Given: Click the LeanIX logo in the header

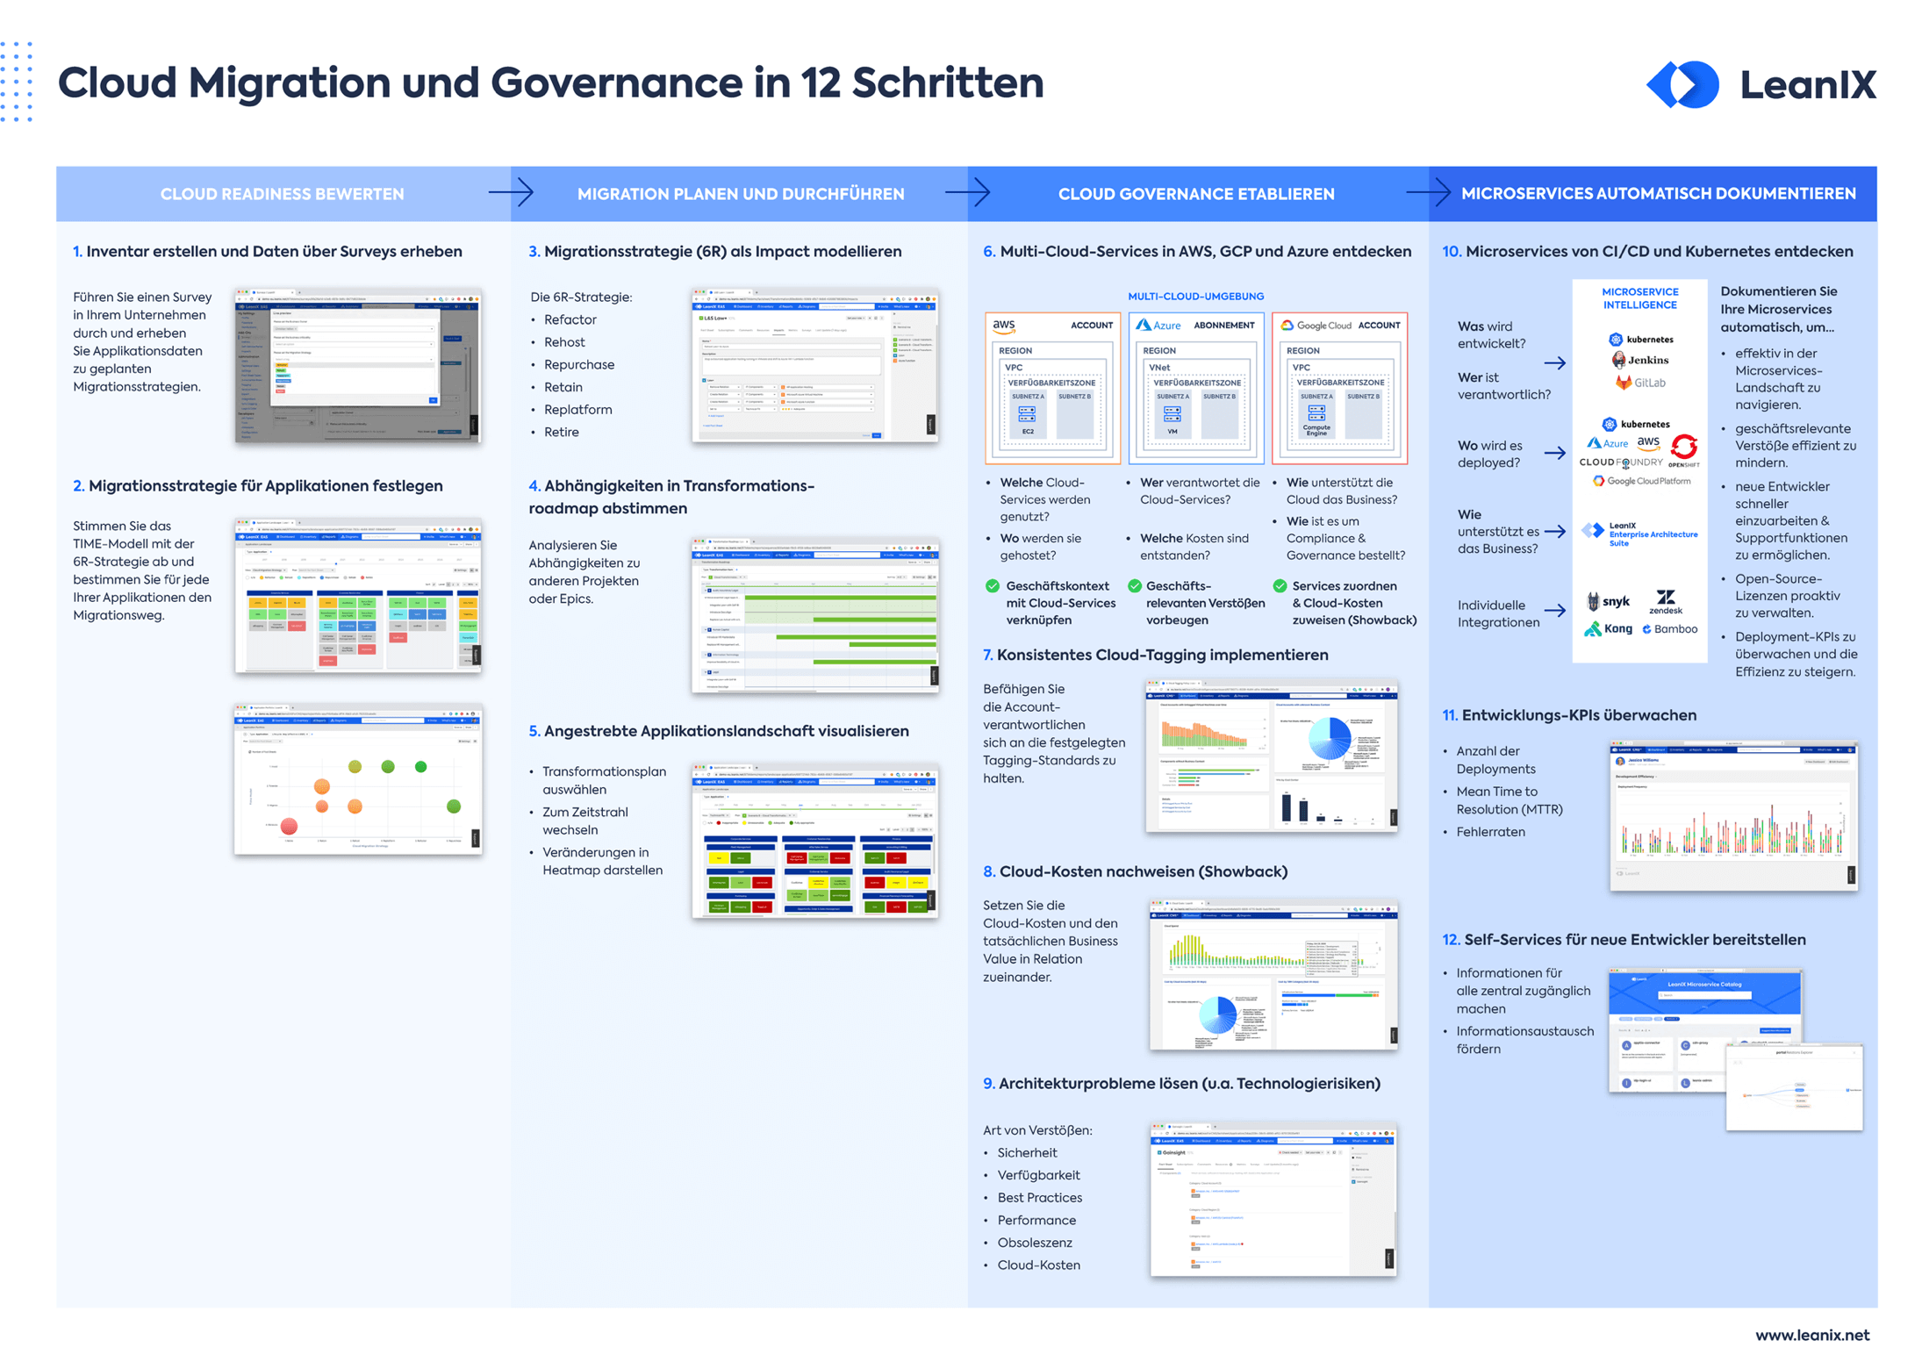Looking at the screenshot, I should 1760,84.
